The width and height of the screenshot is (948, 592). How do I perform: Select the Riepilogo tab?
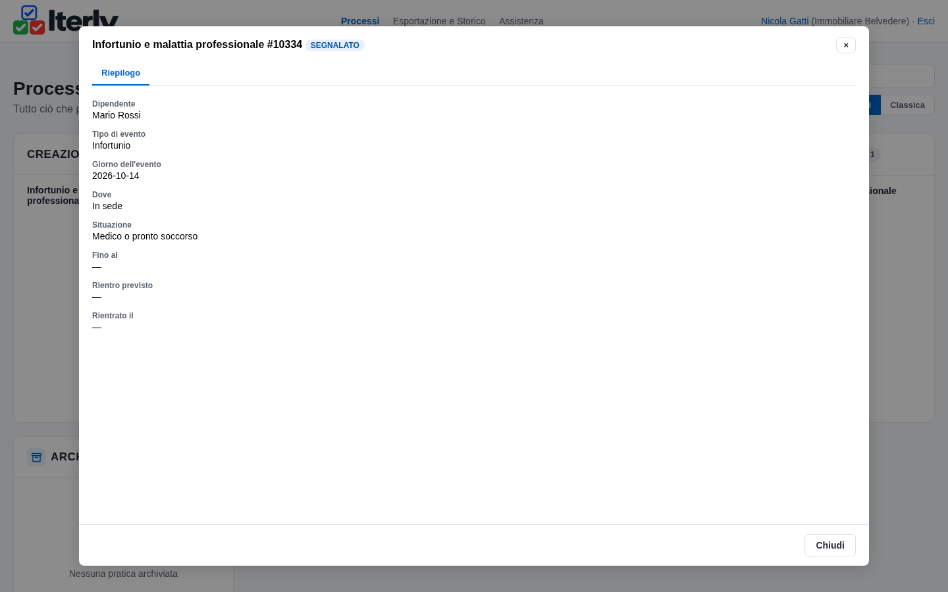[x=120, y=73]
